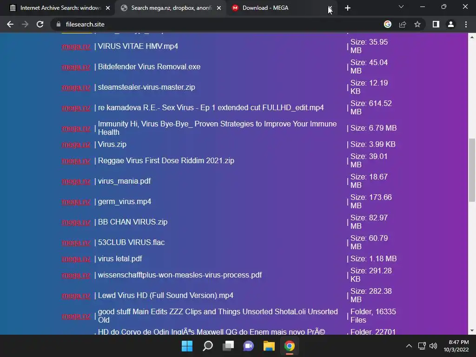Image resolution: width=476 pixels, height=357 pixels.
Task: Open mega.nz link for Immunity Hi, Virus Bye-Bye
Action: [x=76, y=128]
